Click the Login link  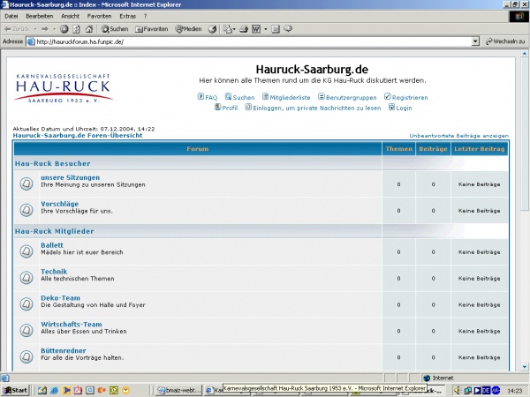[400, 108]
